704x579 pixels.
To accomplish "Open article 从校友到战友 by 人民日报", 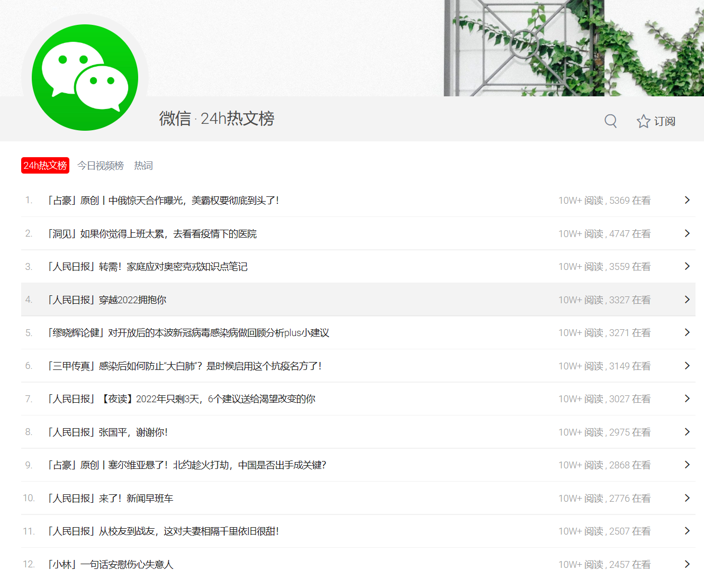I will [163, 531].
